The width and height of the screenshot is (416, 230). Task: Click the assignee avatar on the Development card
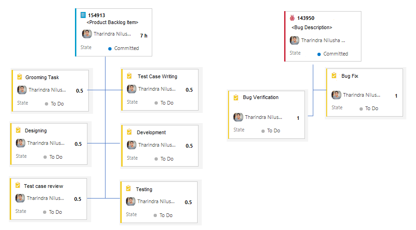(x=132, y=145)
